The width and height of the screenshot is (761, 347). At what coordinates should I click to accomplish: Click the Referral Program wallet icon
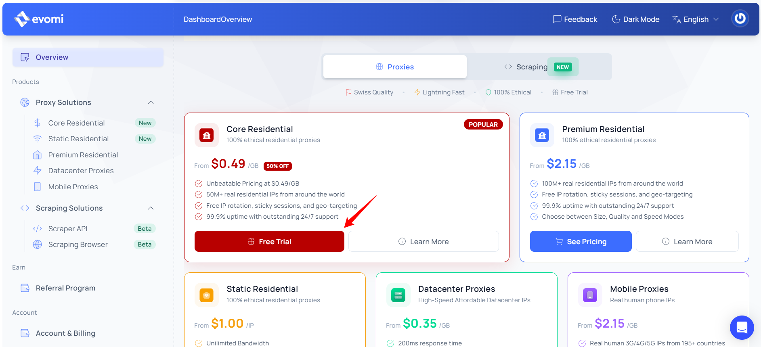(x=25, y=288)
